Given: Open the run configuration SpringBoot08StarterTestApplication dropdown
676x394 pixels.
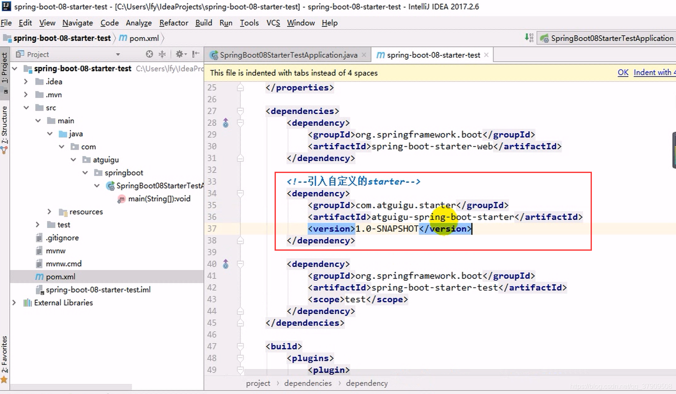Looking at the screenshot, I should (607, 38).
